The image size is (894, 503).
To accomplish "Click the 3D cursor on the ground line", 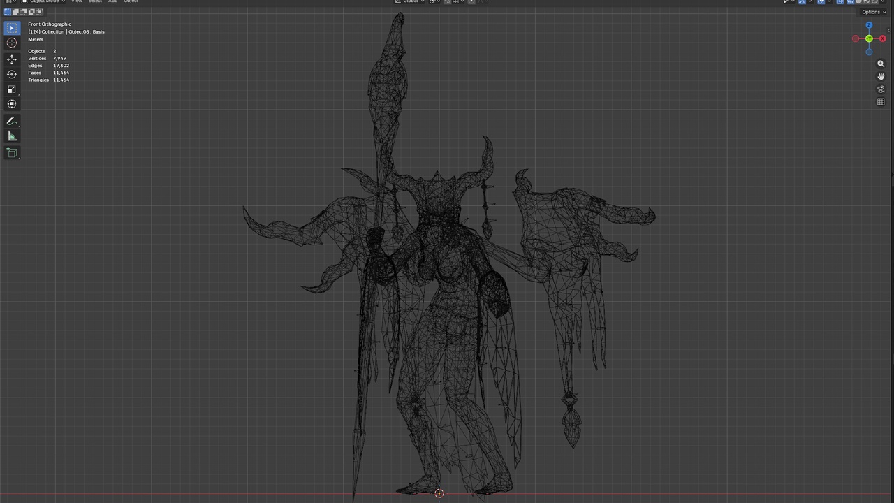I will point(439,493).
